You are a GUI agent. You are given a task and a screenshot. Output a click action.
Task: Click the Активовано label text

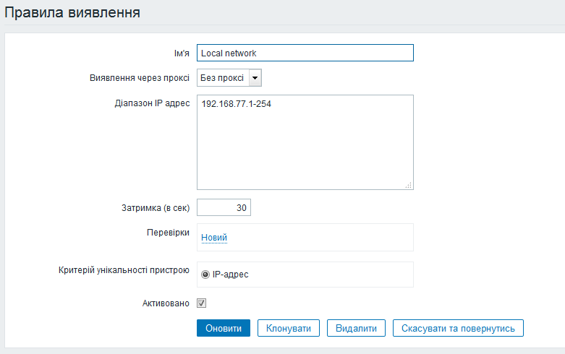coord(166,303)
